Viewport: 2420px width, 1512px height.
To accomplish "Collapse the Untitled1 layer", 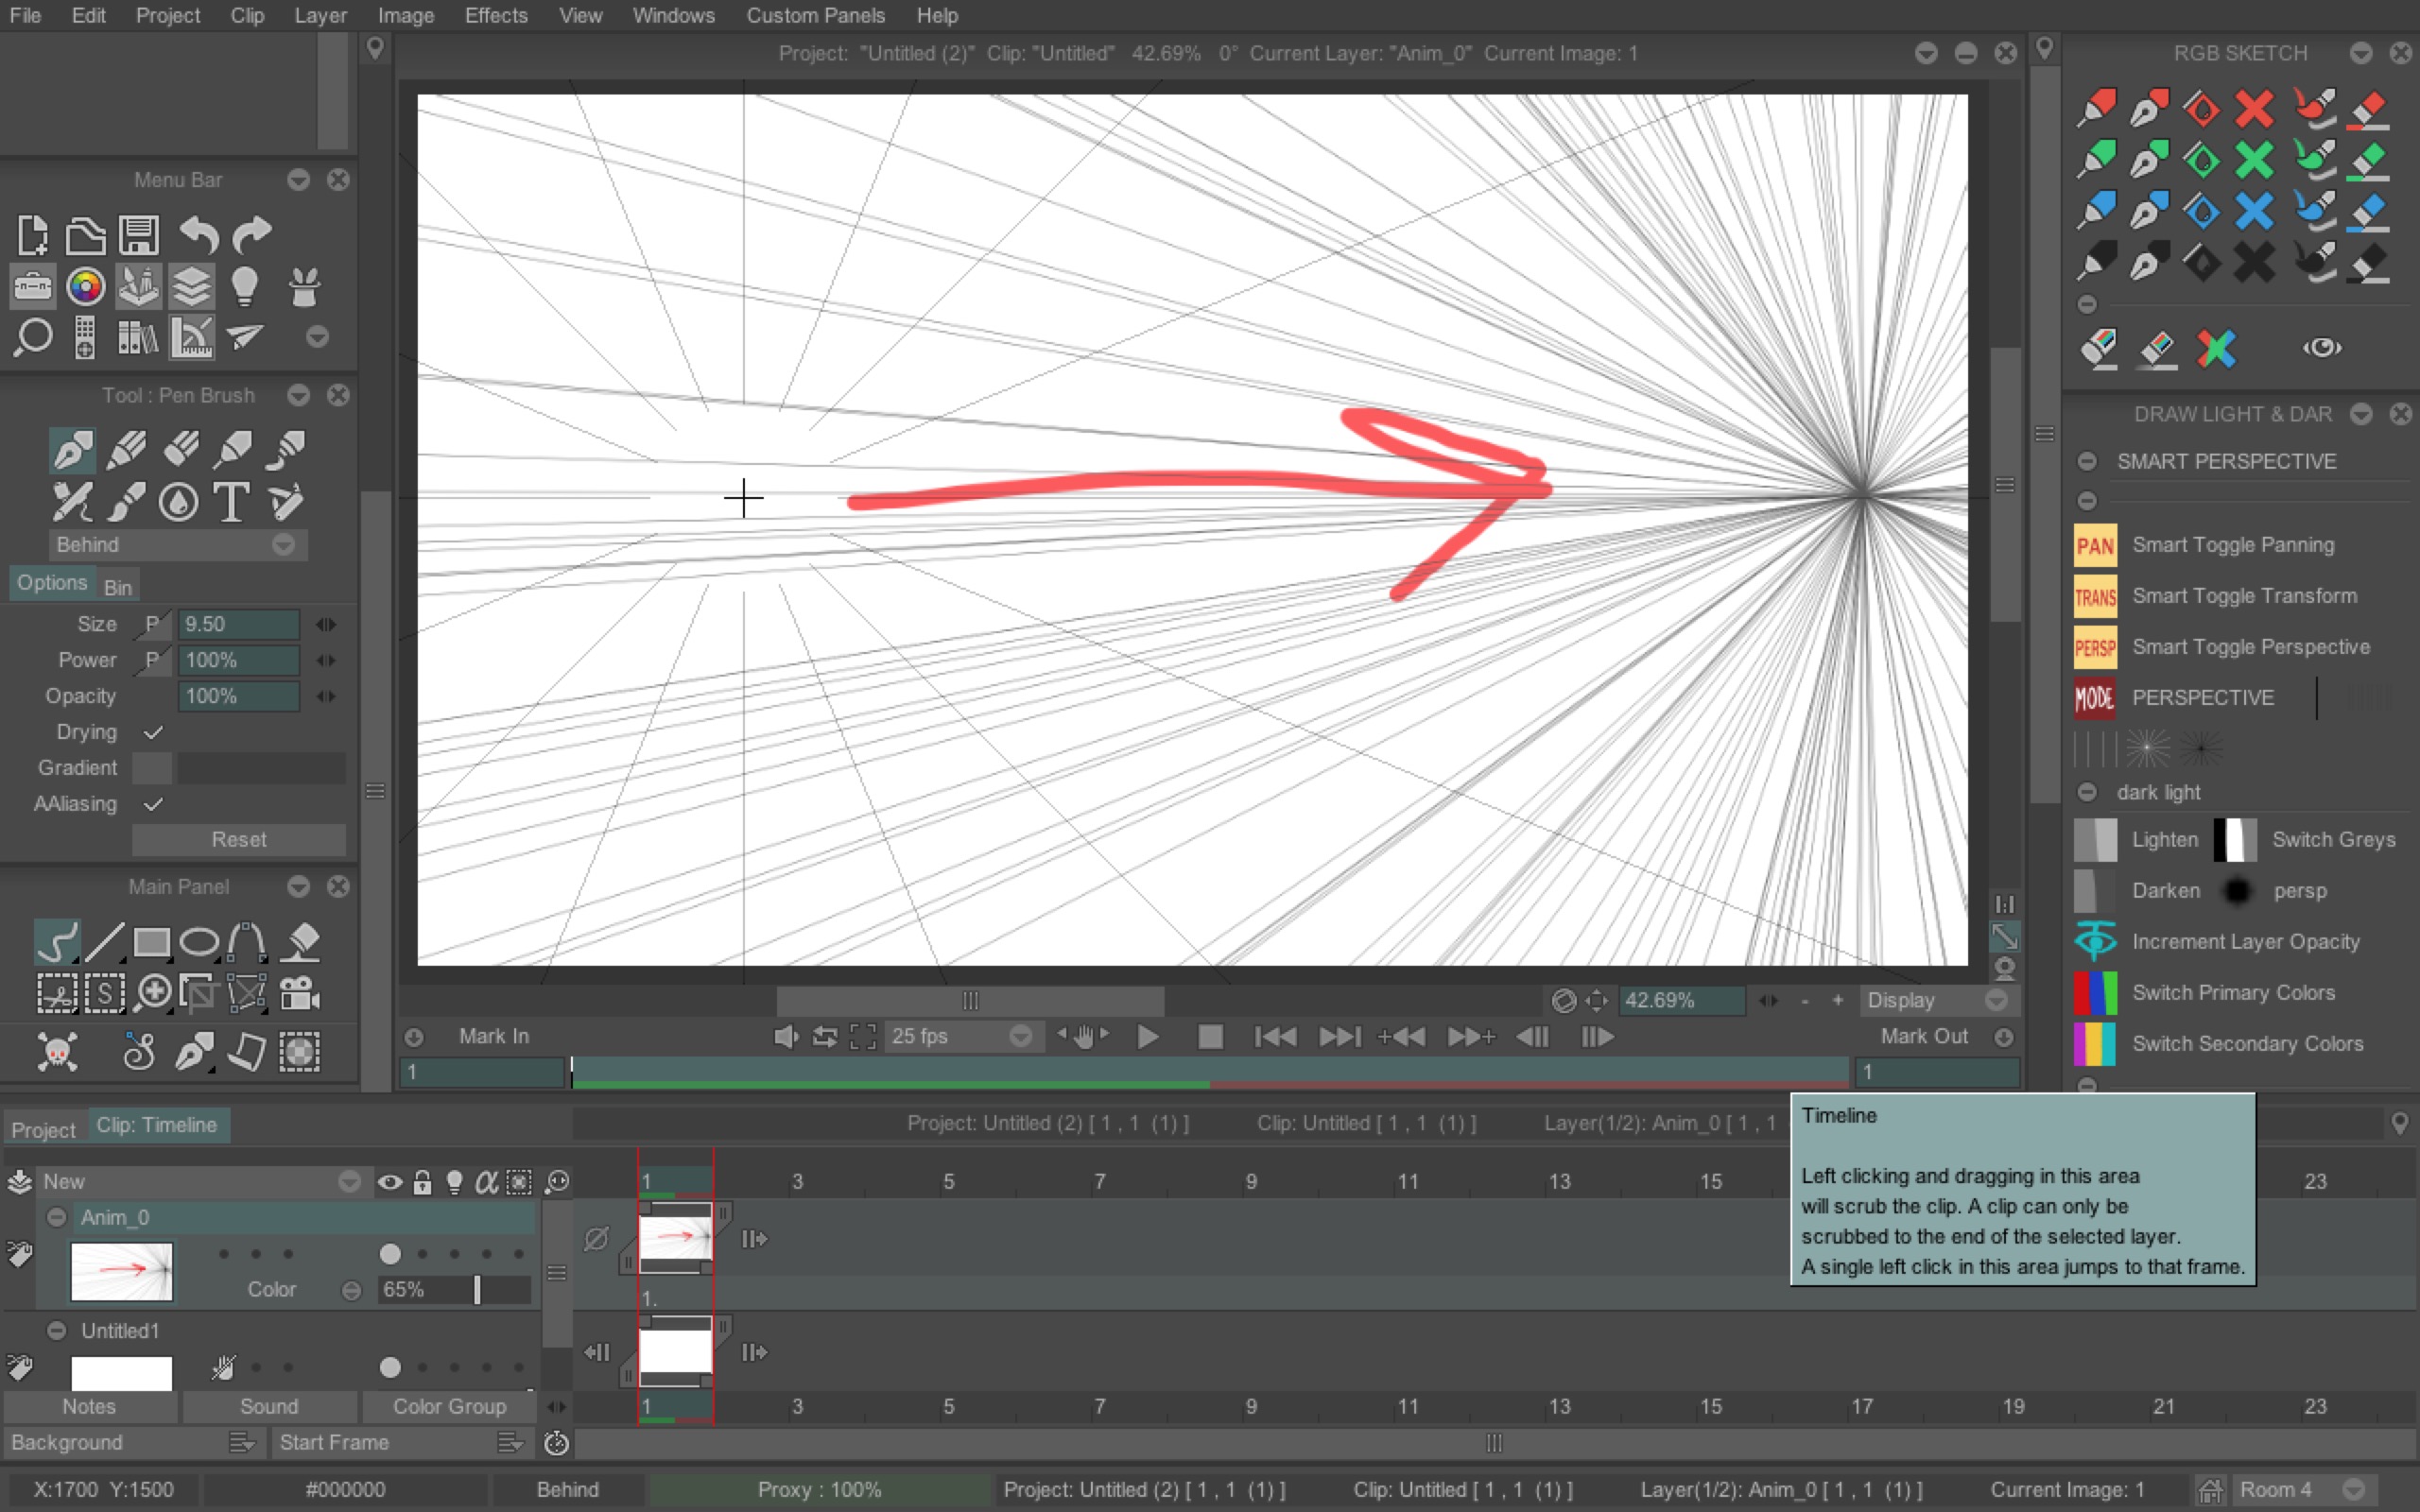I will tap(57, 1330).
